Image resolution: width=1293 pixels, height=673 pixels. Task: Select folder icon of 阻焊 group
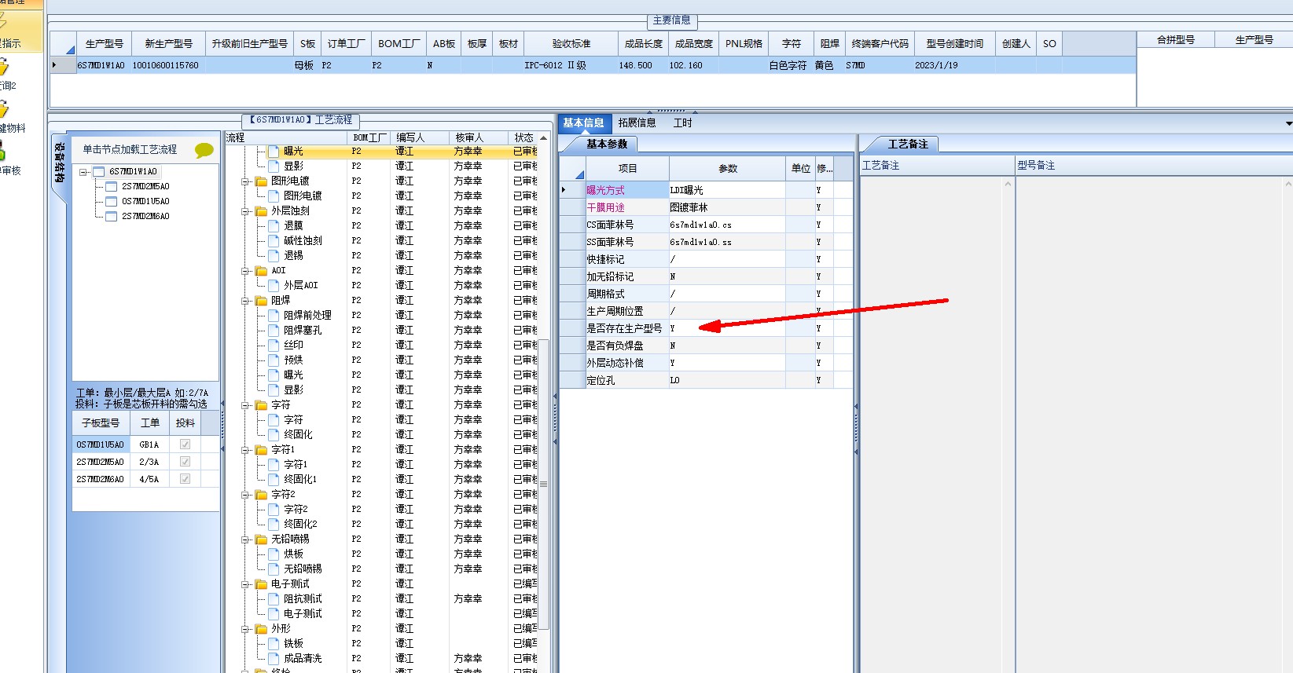262,301
